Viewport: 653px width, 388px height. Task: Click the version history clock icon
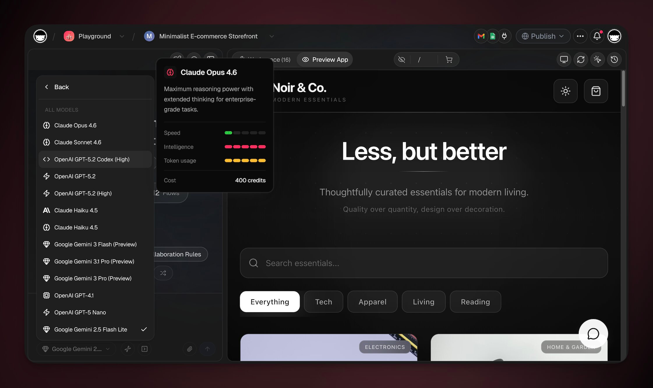[614, 60]
